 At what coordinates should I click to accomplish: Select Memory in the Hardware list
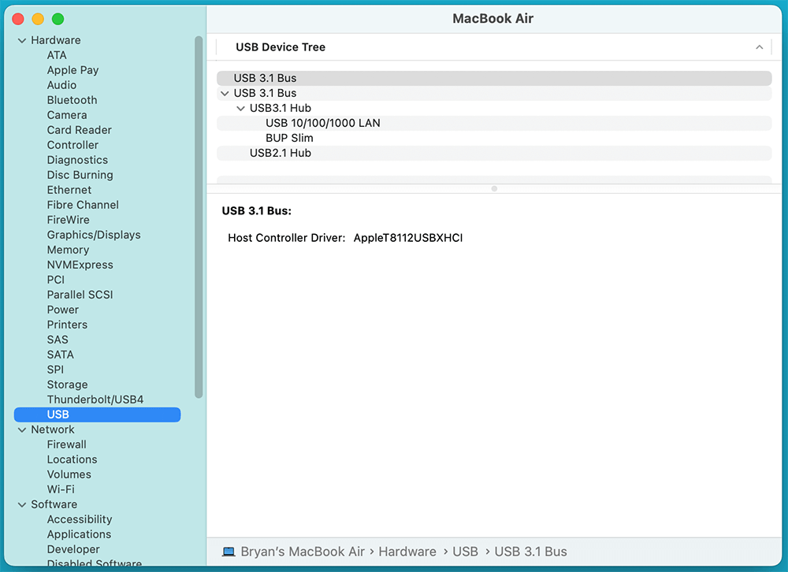pyautogui.click(x=68, y=250)
